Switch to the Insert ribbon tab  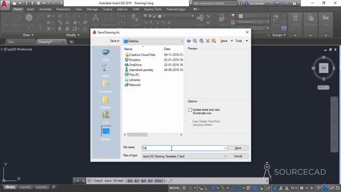[x=30, y=9]
